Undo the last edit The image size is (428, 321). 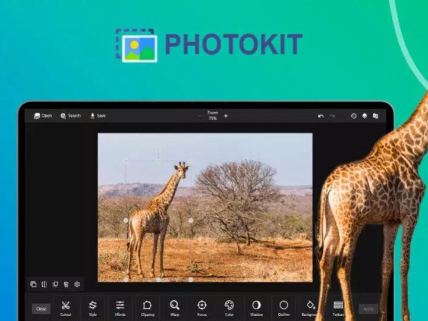[321, 116]
